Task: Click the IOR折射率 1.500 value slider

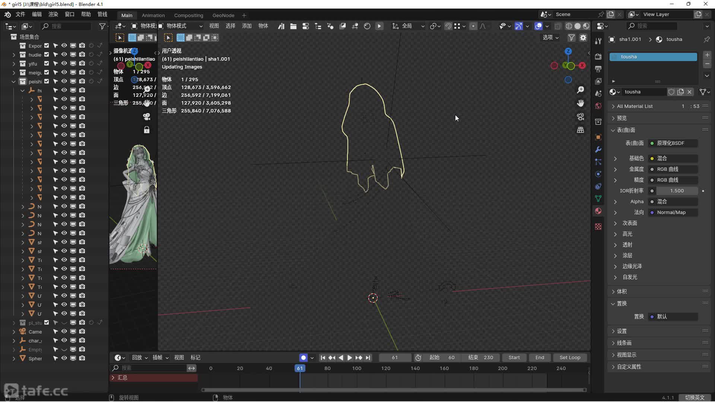Action: (x=677, y=191)
